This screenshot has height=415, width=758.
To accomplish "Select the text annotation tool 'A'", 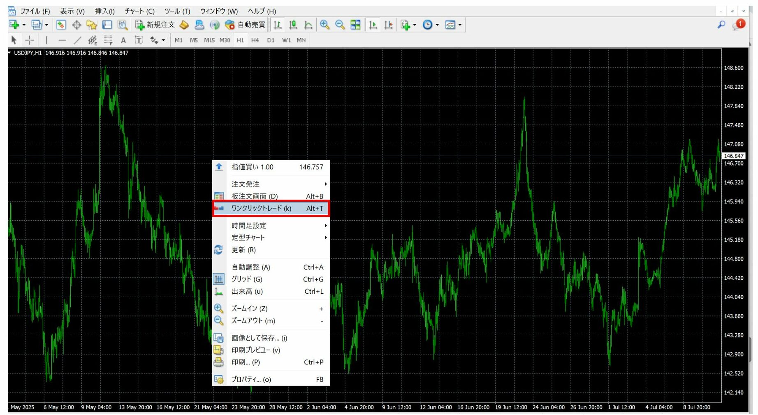I will 123,40.
